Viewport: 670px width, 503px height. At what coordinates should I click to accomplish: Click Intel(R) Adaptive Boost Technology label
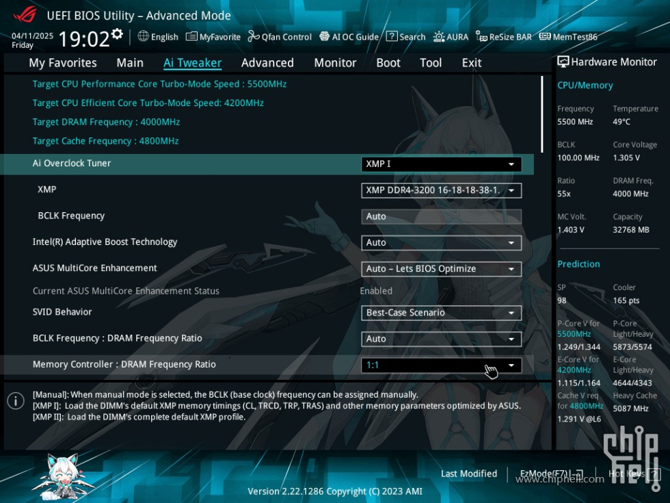(x=105, y=242)
